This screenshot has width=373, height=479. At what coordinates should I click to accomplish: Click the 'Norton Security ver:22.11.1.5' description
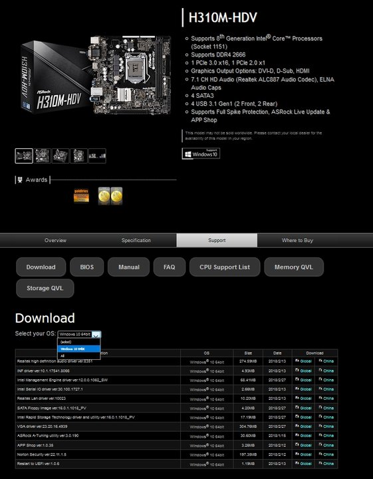(x=41, y=454)
